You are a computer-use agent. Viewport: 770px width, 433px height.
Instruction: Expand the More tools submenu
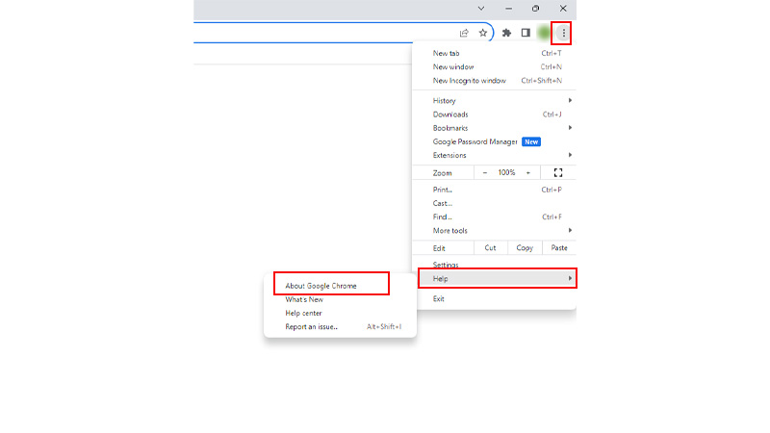click(x=495, y=231)
